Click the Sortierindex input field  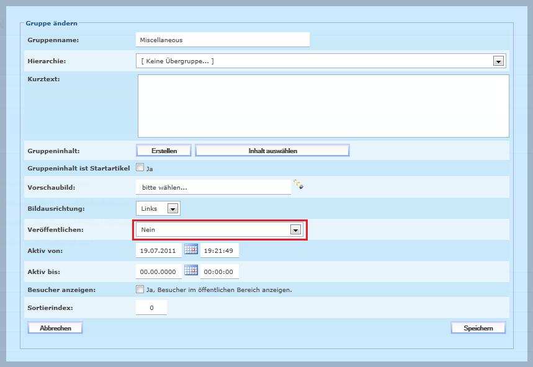151,307
